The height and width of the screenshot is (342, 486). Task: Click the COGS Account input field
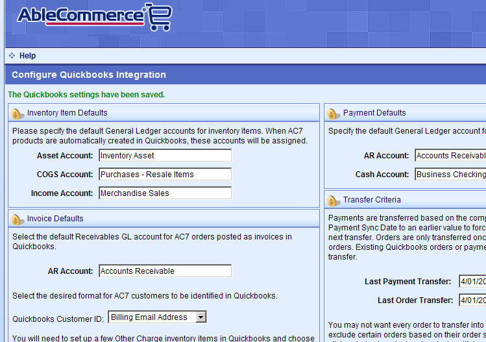click(x=165, y=175)
